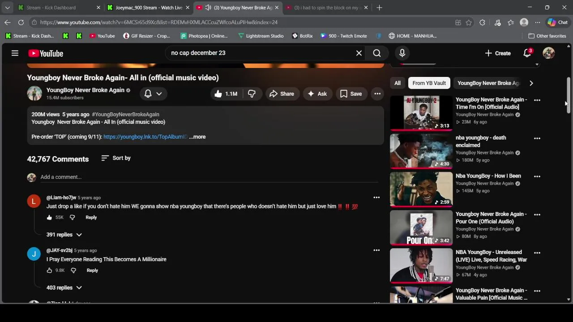
Task: Open options for Unreleased LIVE video
Action: pos(537,253)
